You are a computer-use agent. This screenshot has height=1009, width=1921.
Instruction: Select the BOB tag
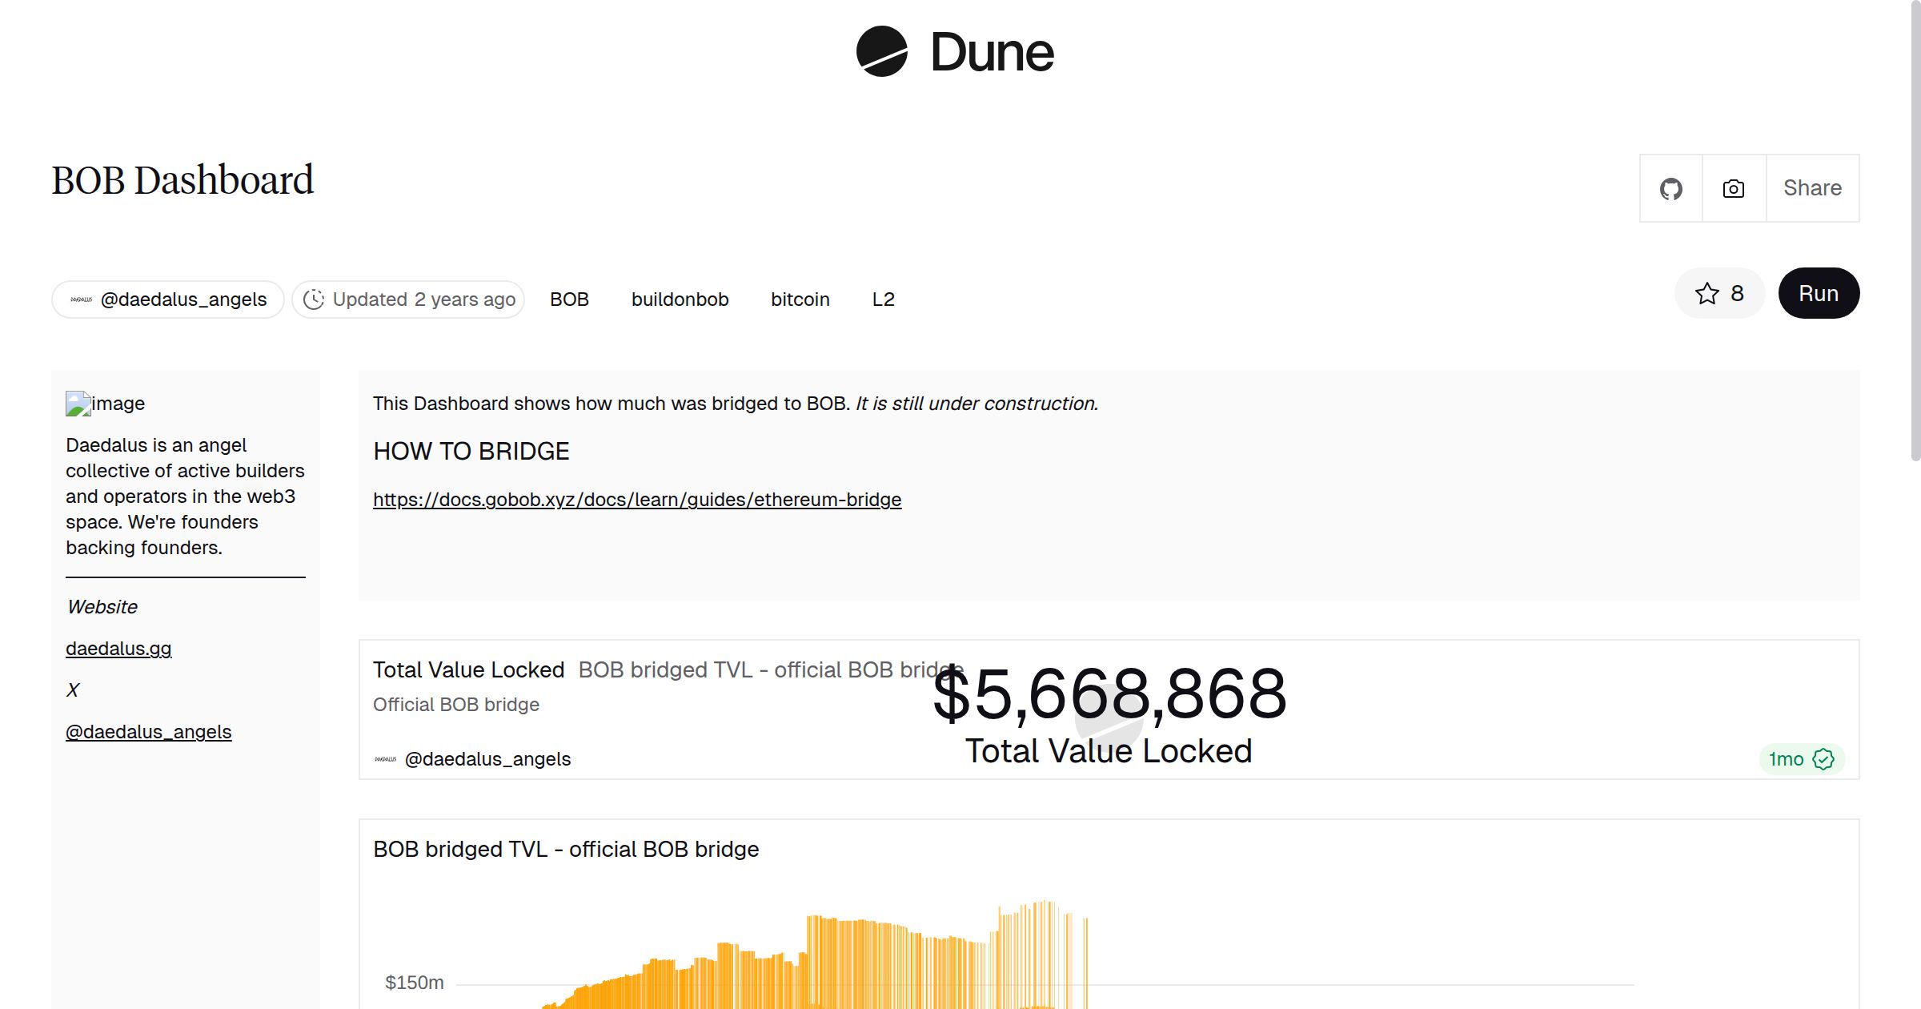coord(569,299)
